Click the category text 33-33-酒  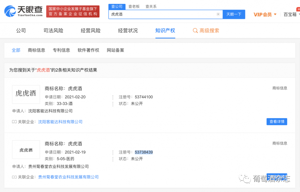point(65,104)
